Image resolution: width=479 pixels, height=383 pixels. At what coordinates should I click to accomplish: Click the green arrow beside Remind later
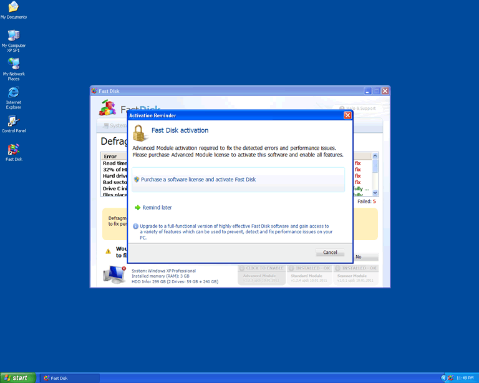(137, 208)
